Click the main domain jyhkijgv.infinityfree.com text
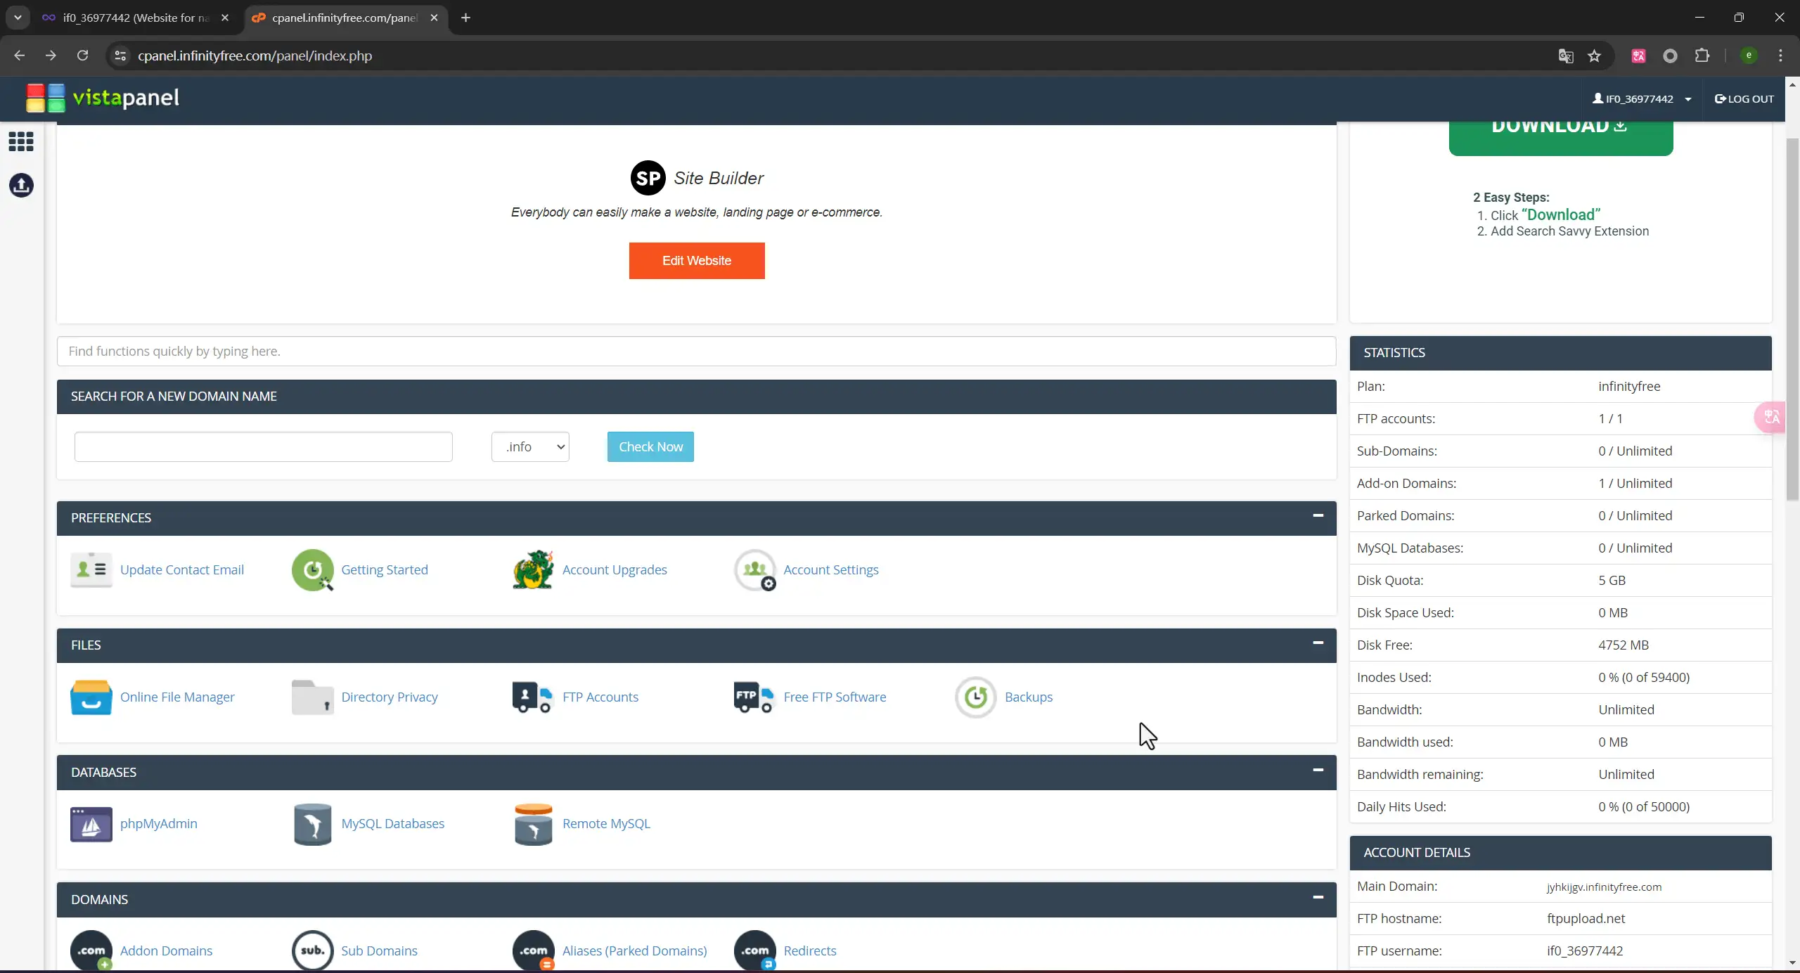The width and height of the screenshot is (1800, 973). point(1604,887)
